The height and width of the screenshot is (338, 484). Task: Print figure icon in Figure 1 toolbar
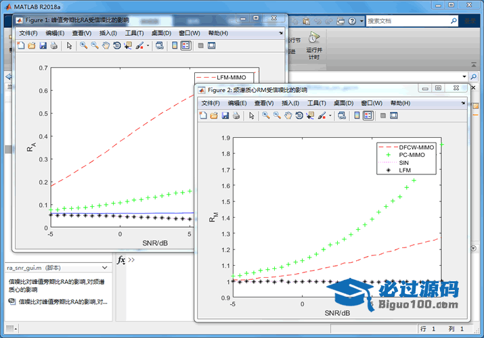click(54, 45)
